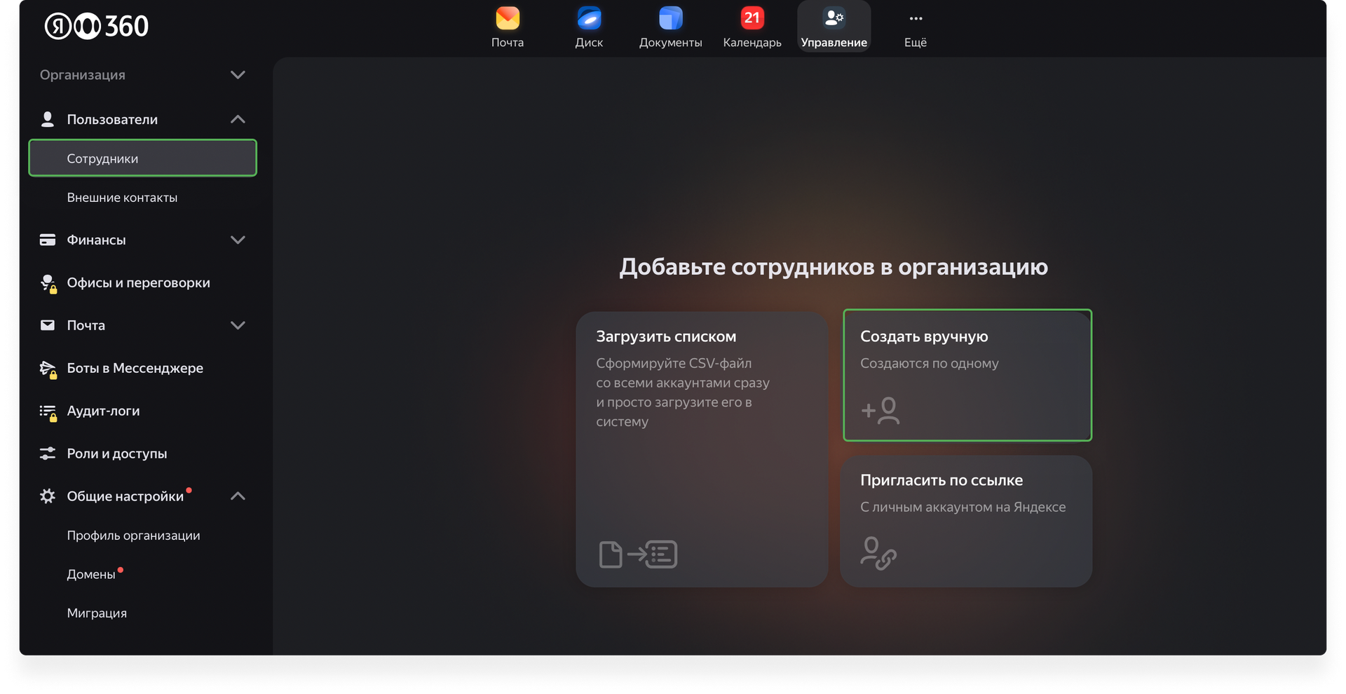Click the Яндекс 360 logo
The image size is (1346, 694).
click(96, 26)
